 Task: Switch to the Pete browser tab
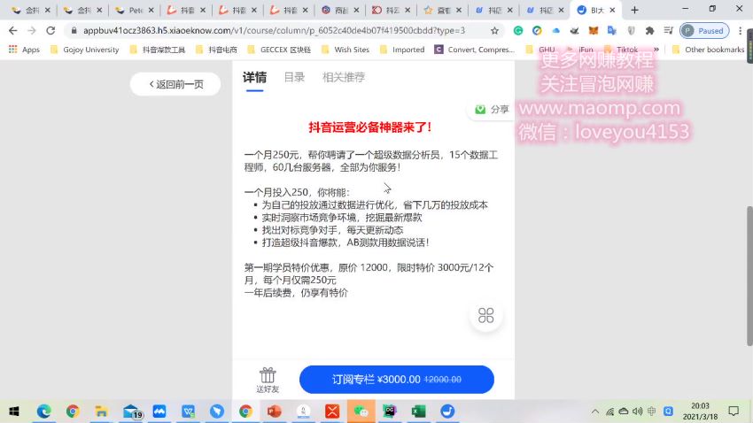(x=135, y=10)
